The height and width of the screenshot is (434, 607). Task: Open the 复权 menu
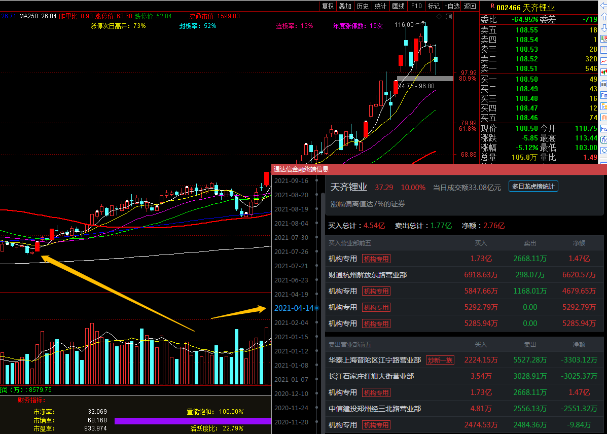coord(328,6)
